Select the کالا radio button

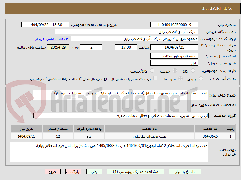193,71
